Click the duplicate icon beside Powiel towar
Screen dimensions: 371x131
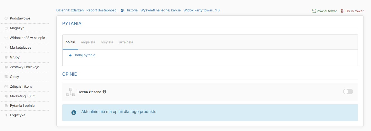point(314,11)
